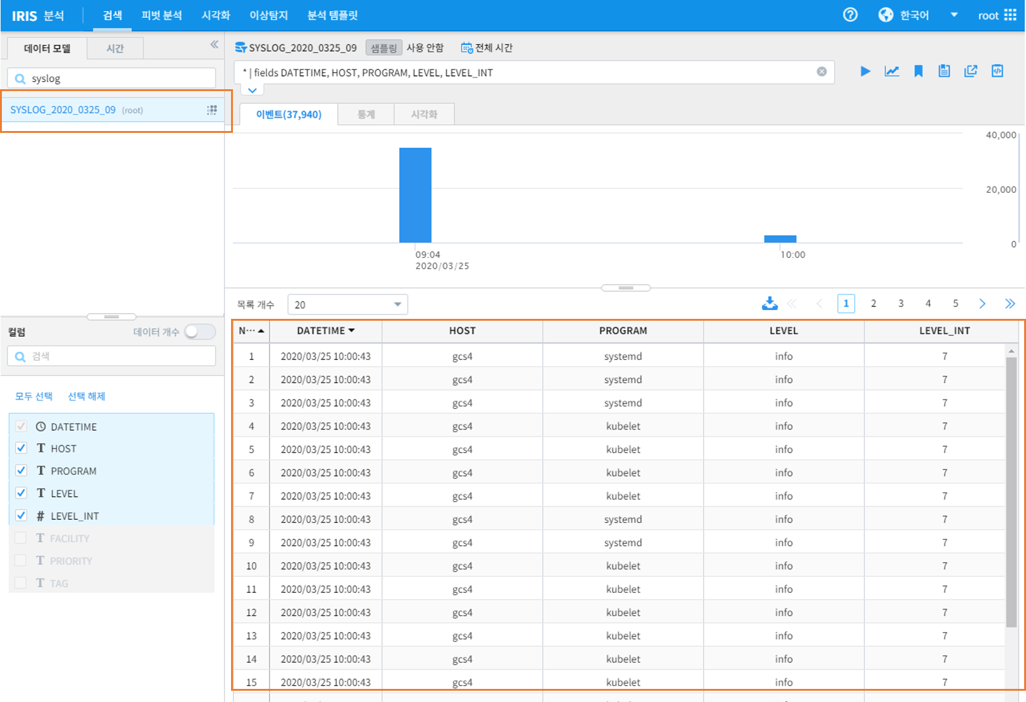Jump to the last page arrow
This screenshot has width=1026, height=702.
coord(1010,303)
